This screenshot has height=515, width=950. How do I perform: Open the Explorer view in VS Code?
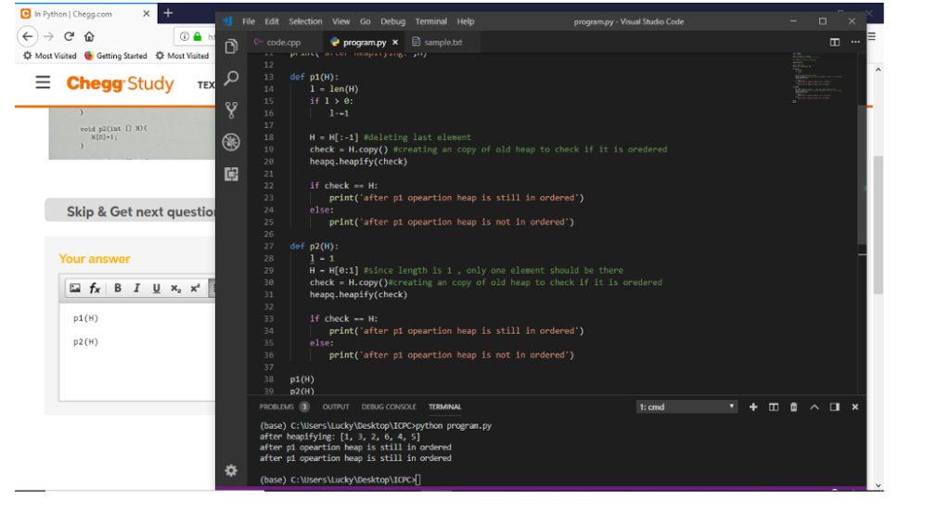pos(231,46)
